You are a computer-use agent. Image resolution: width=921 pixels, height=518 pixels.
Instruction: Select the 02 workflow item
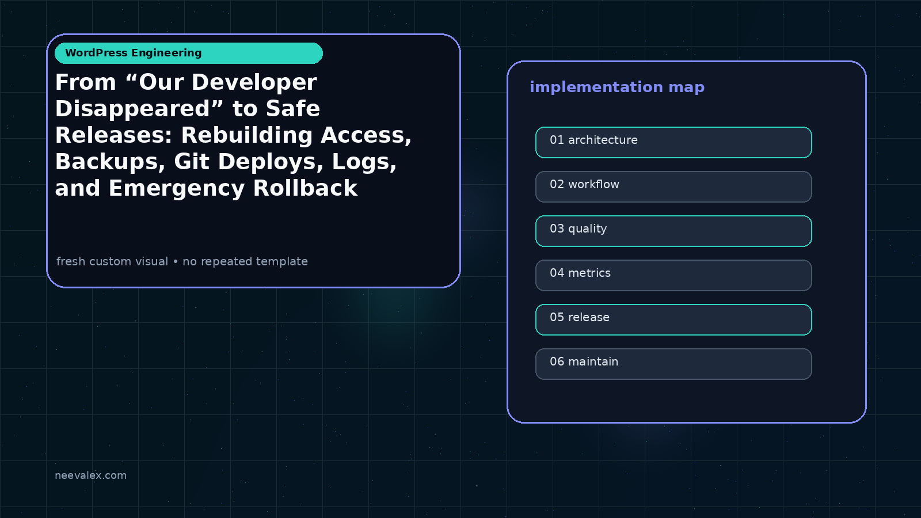[x=673, y=186]
